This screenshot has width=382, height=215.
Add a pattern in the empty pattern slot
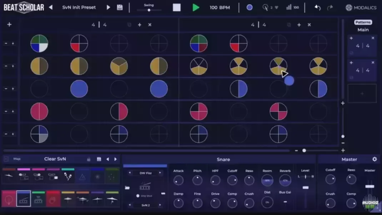362,93
